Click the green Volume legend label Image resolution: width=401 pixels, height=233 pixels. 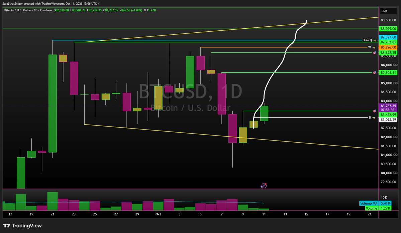click(x=371, y=208)
